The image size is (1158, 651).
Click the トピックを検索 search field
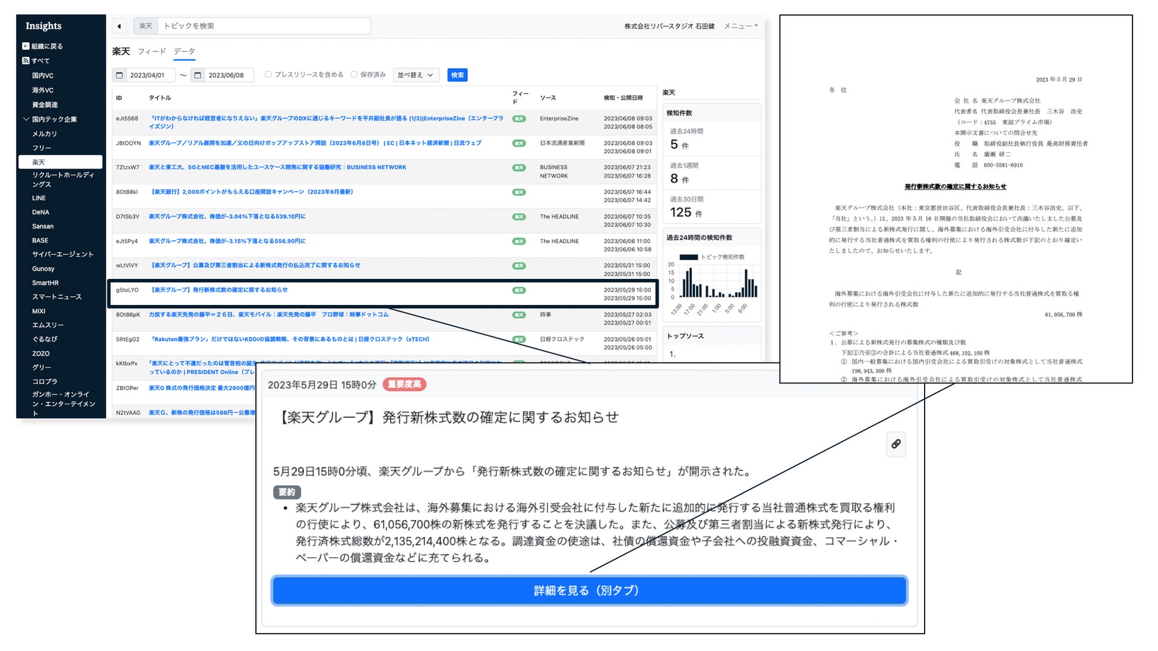coord(264,26)
